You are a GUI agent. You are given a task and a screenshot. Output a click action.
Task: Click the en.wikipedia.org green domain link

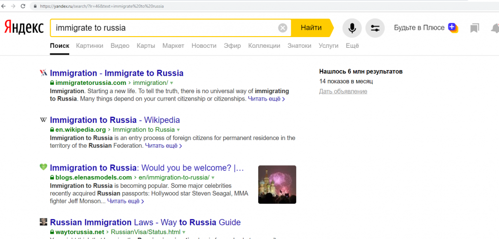[x=80, y=130]
